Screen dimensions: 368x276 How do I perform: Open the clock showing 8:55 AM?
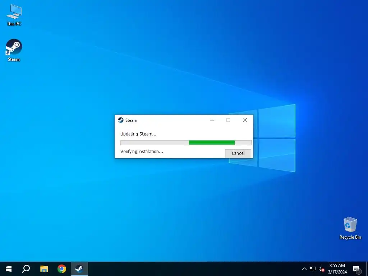[337, 269]
